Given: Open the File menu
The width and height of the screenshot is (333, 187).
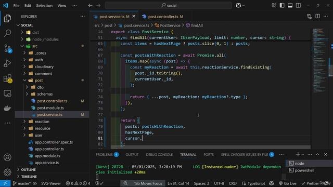Looking at the screenshot, I should (16, 6).
